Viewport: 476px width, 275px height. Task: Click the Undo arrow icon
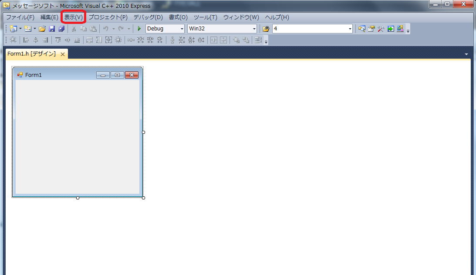[x=106, y=29]
